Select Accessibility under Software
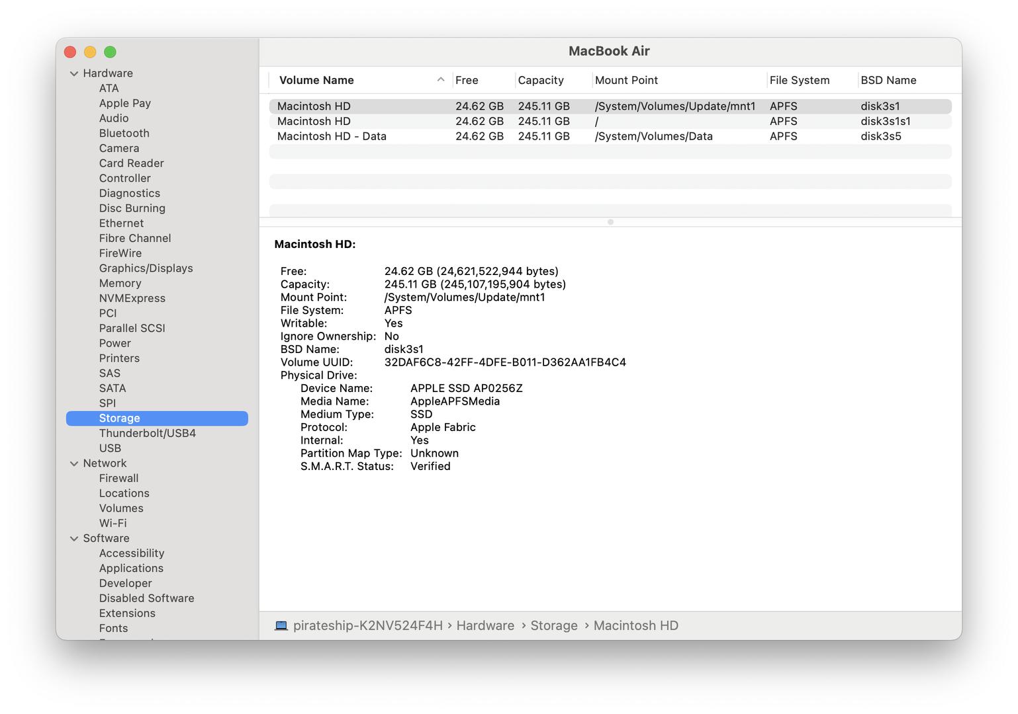Image resolution: width=1018 pixels, height=714 pixels. [x=132, y=553]
